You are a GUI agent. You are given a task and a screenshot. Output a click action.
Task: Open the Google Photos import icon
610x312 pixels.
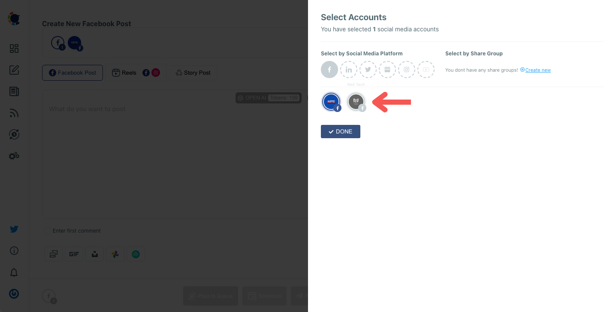(115, 254)
